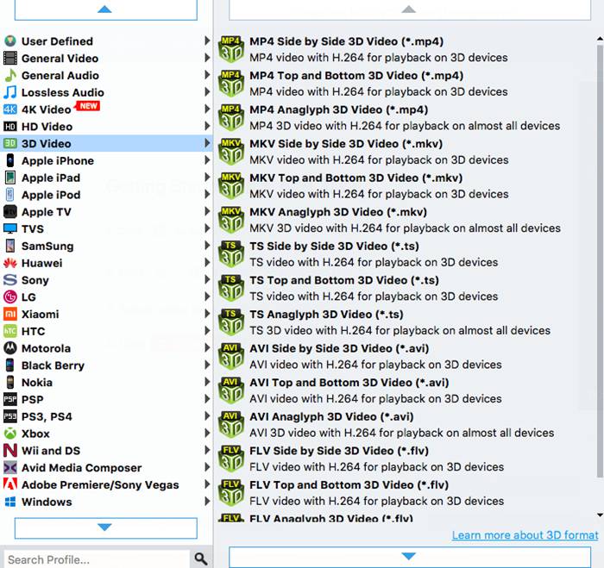
Task: Click the 4K Video icon
Action: click(x=10, y=109)
